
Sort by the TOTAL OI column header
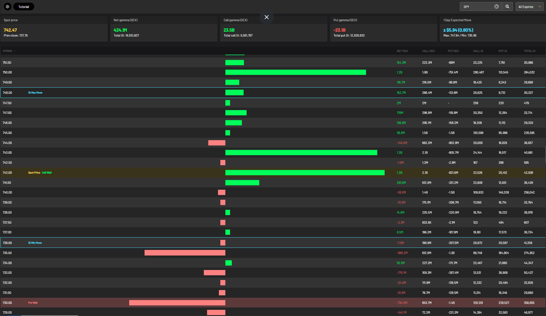[x=530, y=51]
